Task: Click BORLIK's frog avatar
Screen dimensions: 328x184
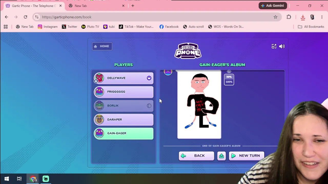Action: coord(99,106)
